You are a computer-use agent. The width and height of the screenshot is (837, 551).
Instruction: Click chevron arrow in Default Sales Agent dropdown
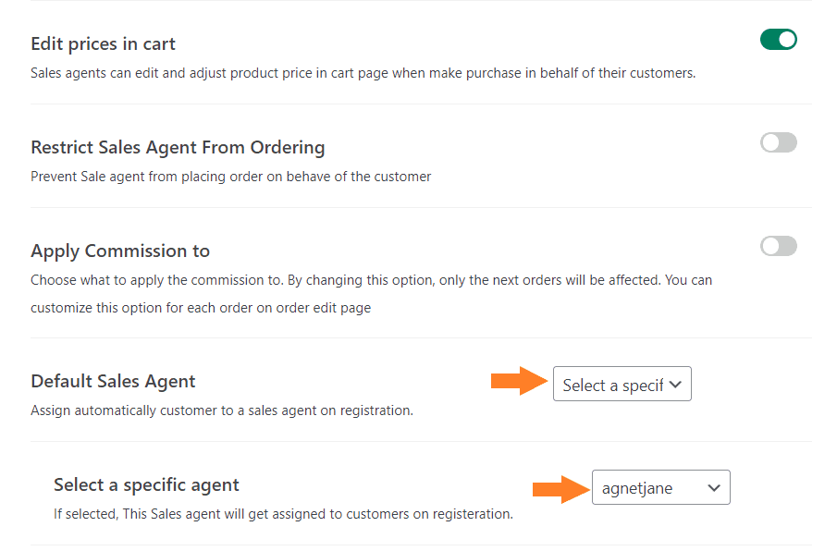click(675, 384)
